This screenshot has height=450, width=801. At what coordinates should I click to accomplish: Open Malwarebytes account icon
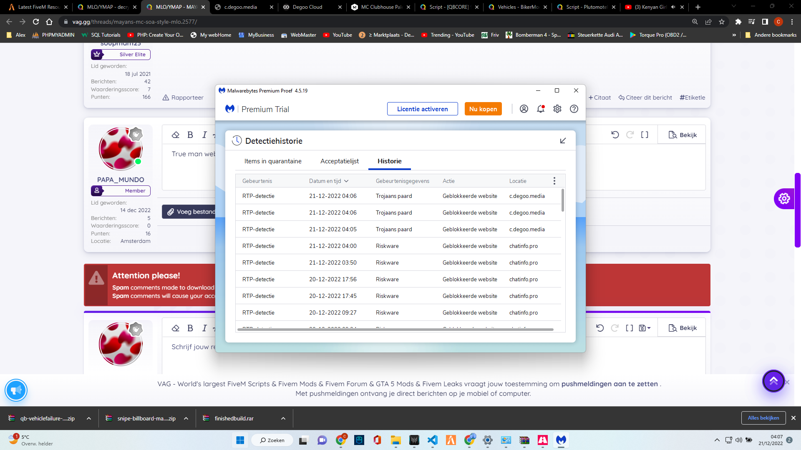click(x=524, y=109)
